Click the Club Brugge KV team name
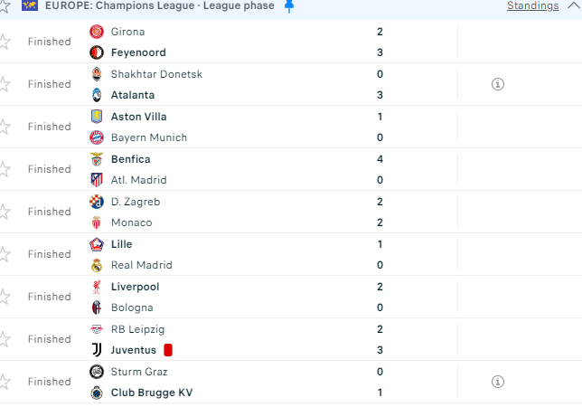This screenshot has width=582, height=407. [x=151, y=393]
